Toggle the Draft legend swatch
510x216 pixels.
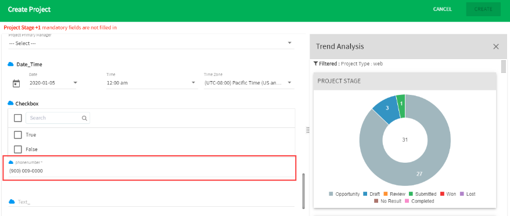point(365,194)
